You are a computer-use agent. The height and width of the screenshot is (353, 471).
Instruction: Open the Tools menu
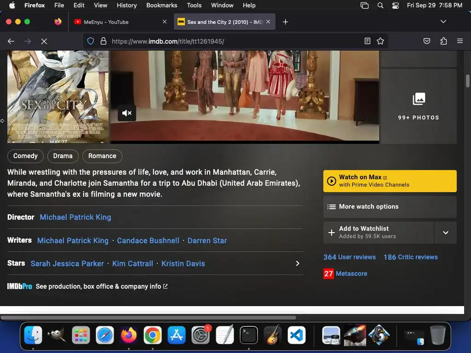(194, 5)
